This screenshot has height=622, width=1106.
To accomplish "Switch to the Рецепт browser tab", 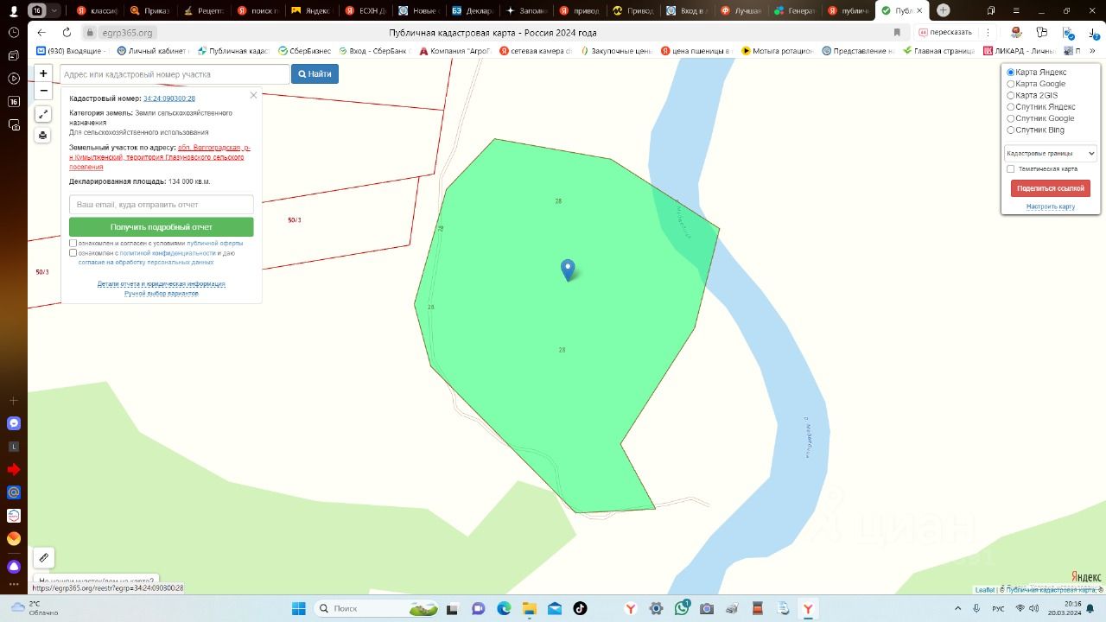I will (x=204, y=10).
